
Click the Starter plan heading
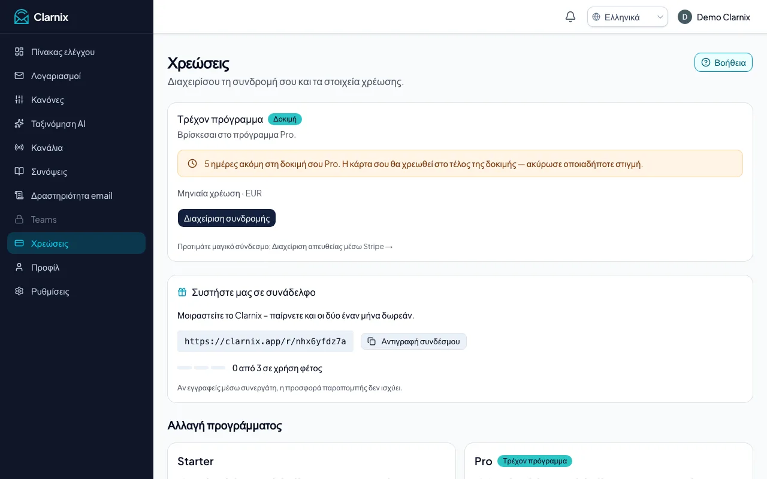point(195,461)
